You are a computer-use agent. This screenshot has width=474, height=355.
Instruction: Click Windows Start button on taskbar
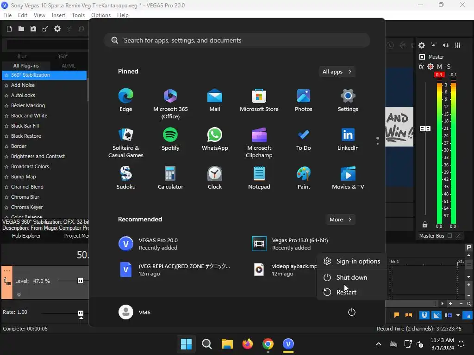186,344
